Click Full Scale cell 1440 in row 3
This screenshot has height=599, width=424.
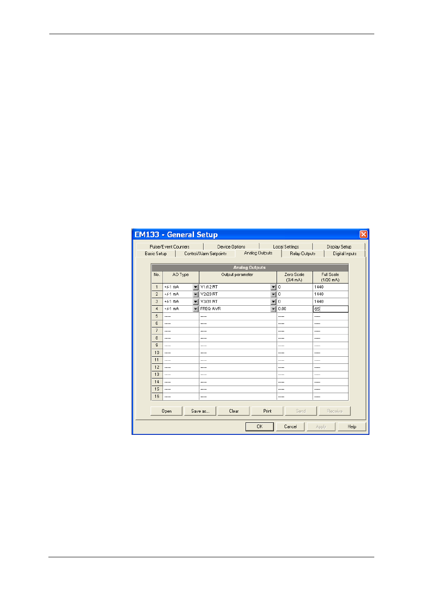(331, 302)
